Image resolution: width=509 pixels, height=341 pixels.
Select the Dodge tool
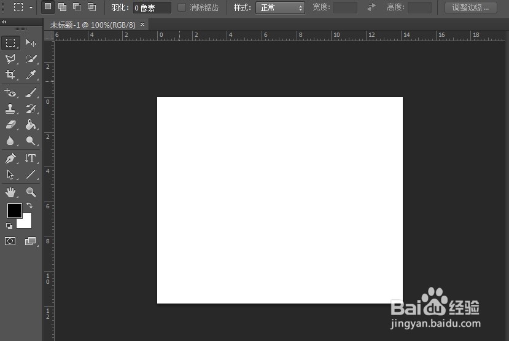(x=31, y=141)
